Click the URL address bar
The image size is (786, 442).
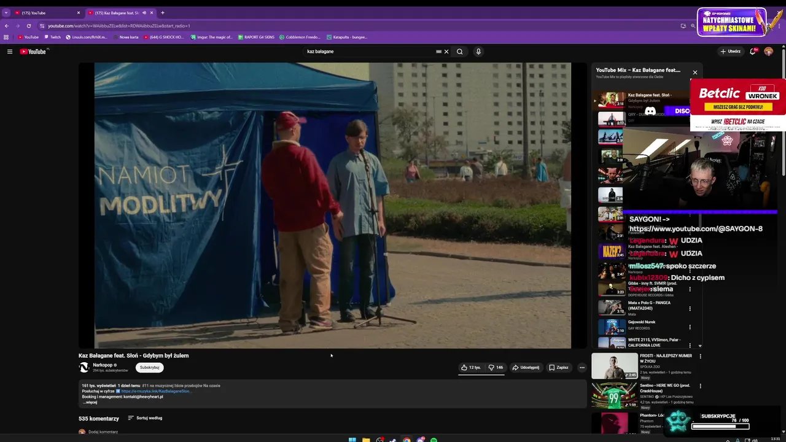click(356, 26)
